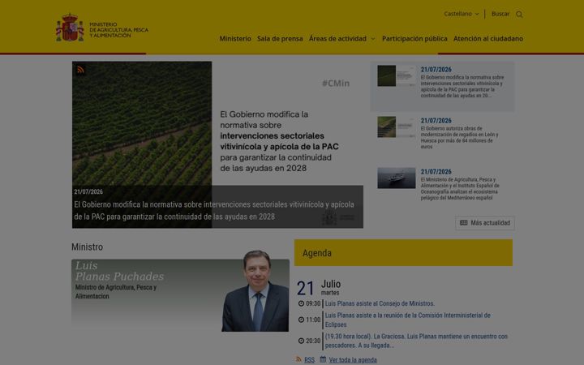Click the calendar icon next to Ver toda la agenda

(323, 359)
